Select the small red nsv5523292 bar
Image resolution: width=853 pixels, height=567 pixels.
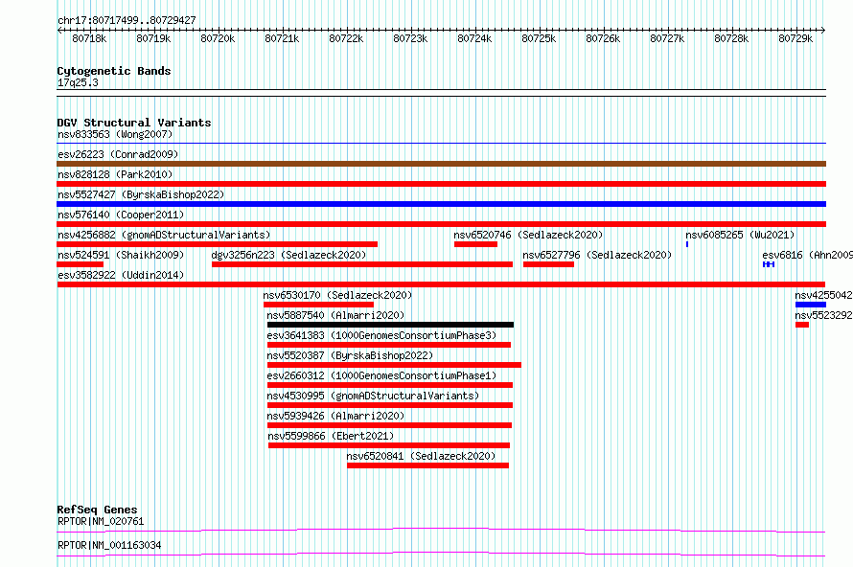[802, 325]
